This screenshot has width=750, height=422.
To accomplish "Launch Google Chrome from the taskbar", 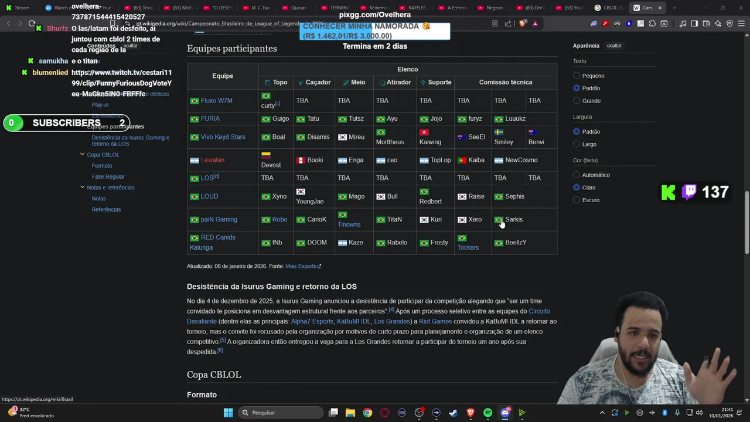I will (367, 413).
